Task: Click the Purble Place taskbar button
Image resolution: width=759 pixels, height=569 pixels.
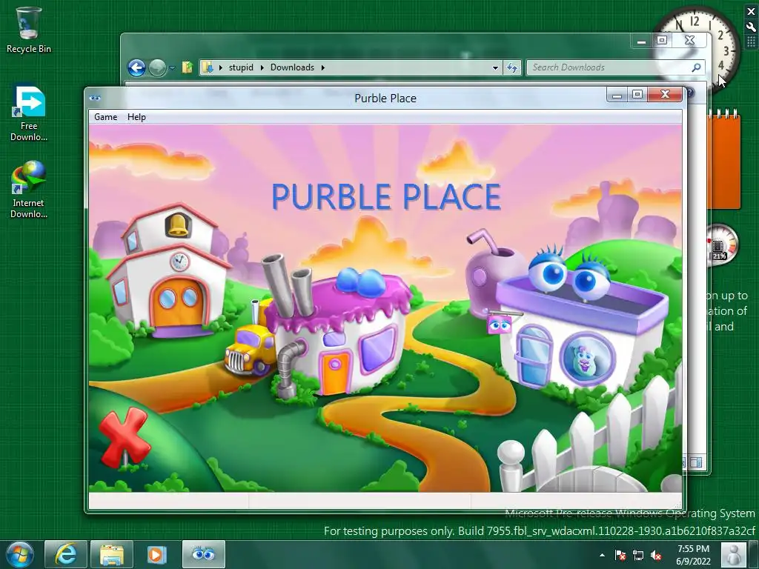Action: point(203,554)
